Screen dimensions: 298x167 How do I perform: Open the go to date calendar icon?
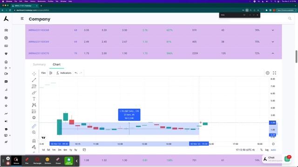click(x=84, y=150)
